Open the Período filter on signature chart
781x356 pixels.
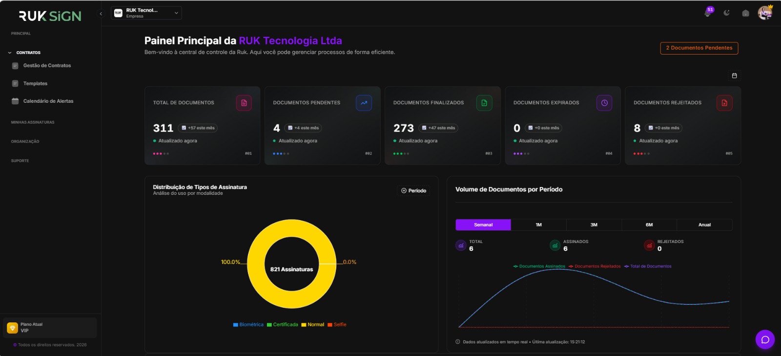pyautogui.click(x=414, y=190)
